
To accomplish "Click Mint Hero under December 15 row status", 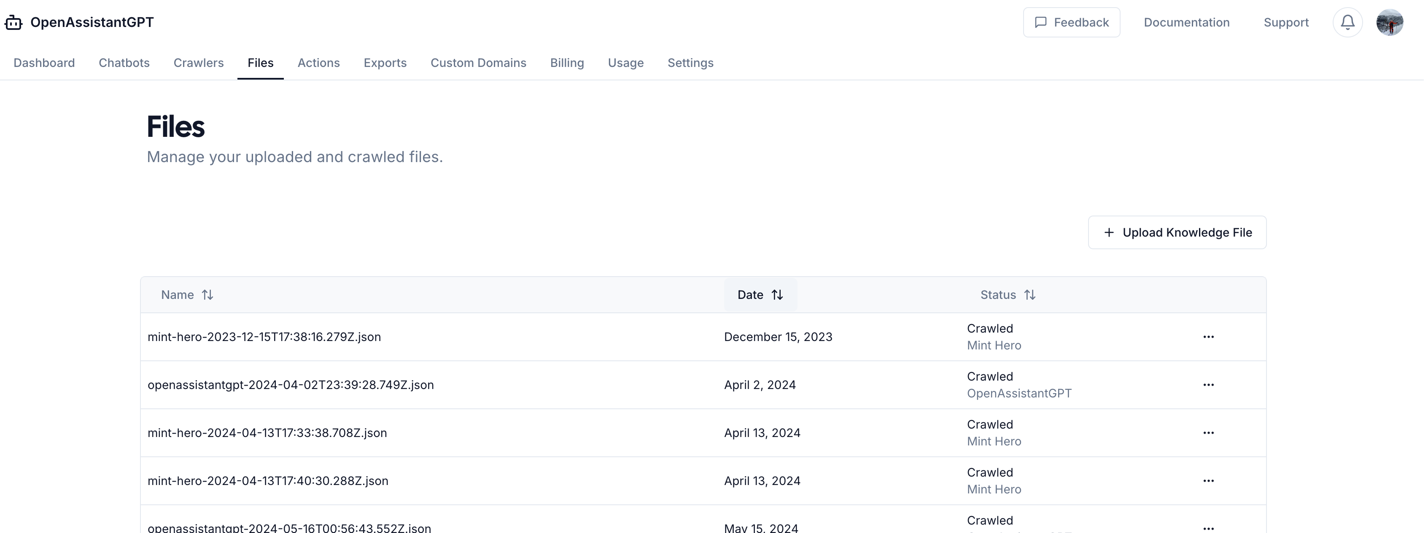I will click(x=994, y=345).
